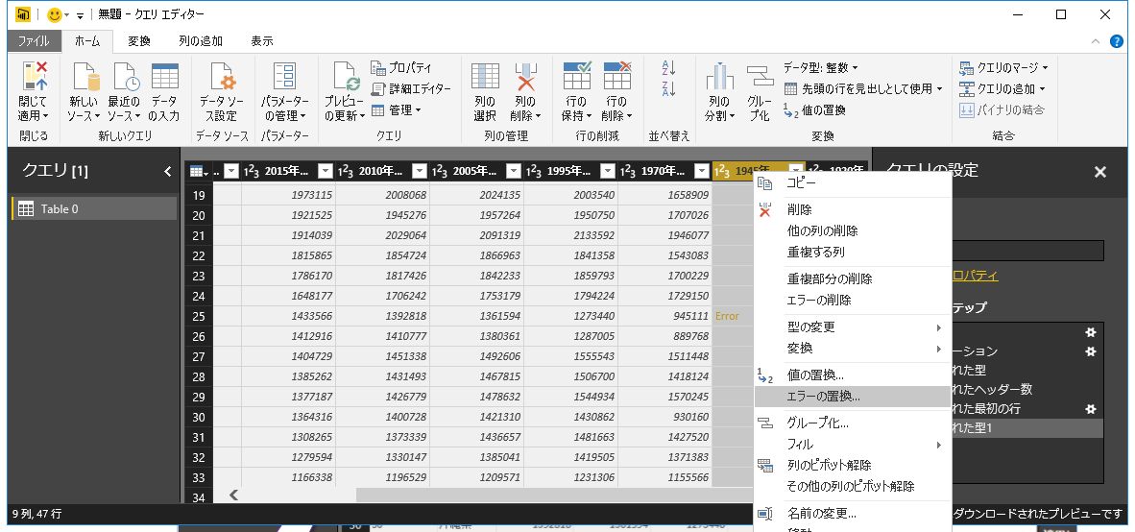Image resolution: width=1135 pixels, height=532 pixels.
Task: Open the quick access toolbar dropdown
Action: (81, 15)
